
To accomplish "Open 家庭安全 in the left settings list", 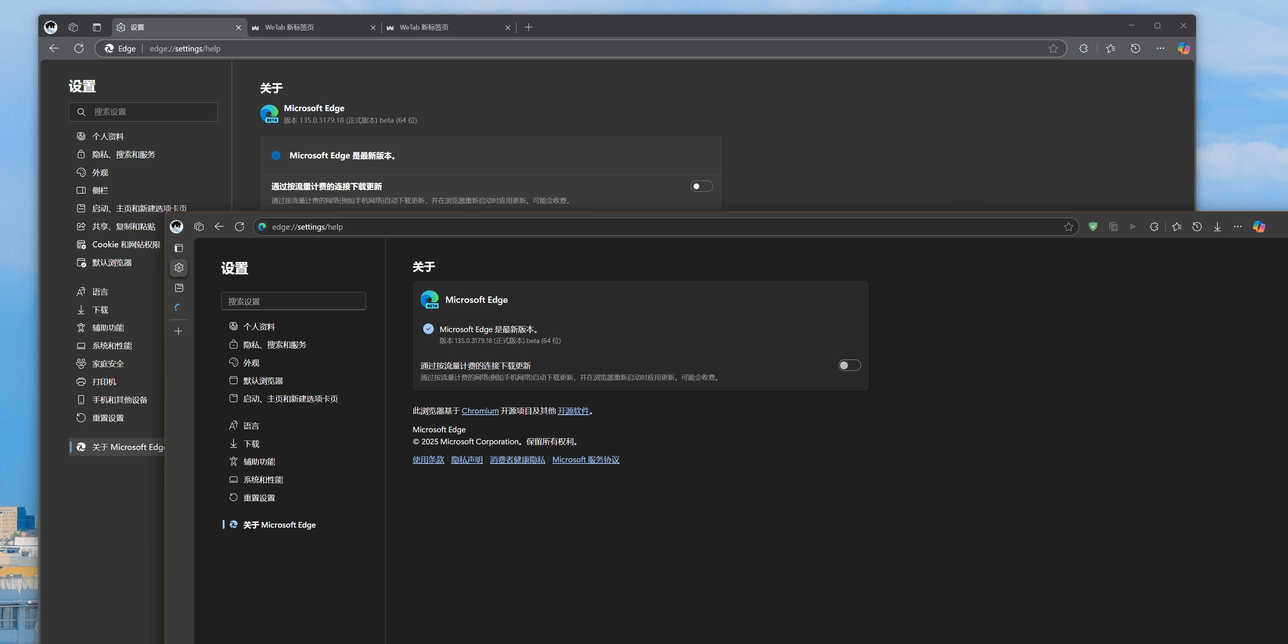I will coord(108,364).
